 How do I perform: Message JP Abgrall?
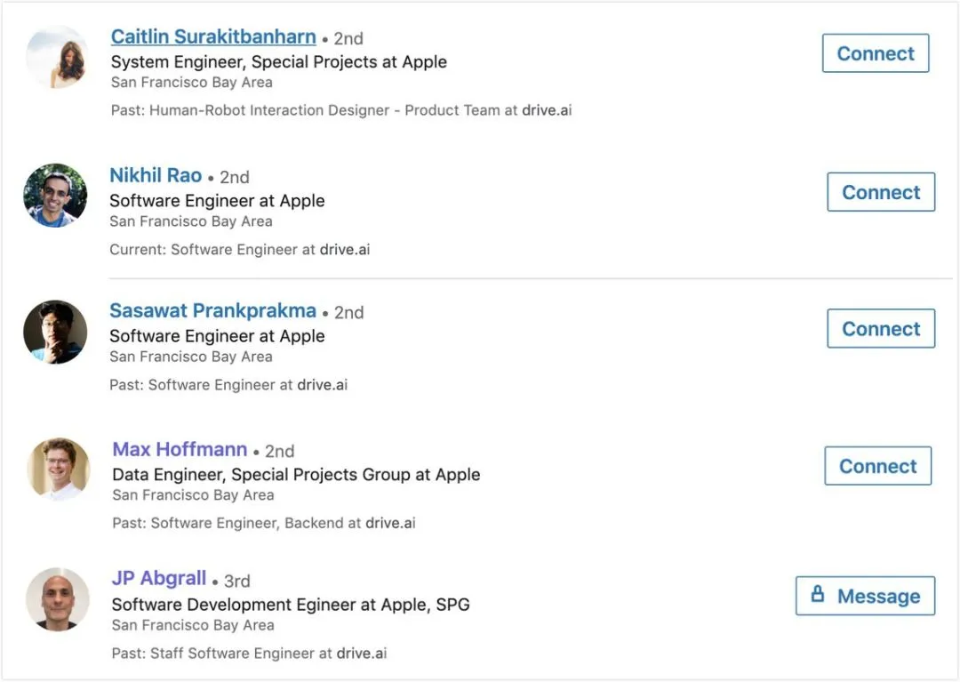pos(865,596)
